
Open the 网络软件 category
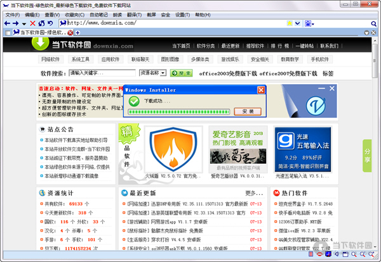[x=51, y=59]
